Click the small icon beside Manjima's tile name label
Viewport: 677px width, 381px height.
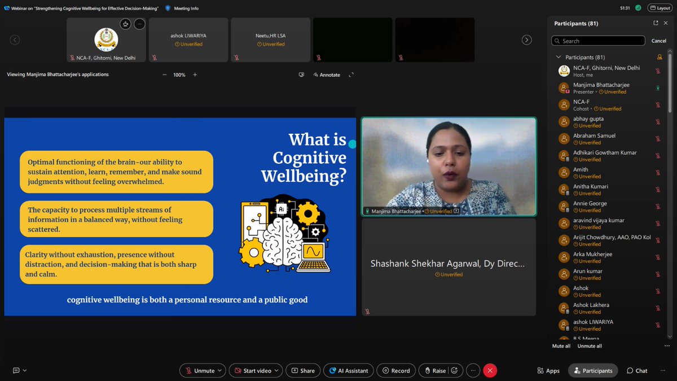(x=456, y=211)
